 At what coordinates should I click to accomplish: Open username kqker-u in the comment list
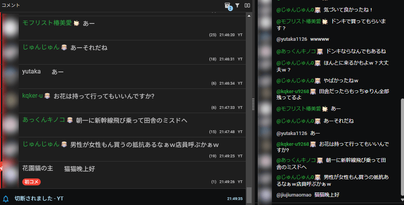coord(33,96)
